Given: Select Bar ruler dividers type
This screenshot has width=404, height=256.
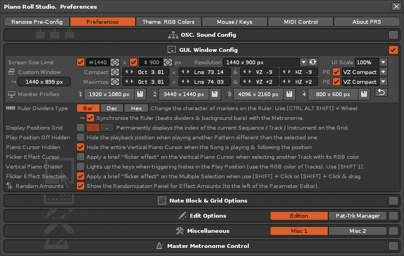Looking at the screenshot, I should [88, 109].
